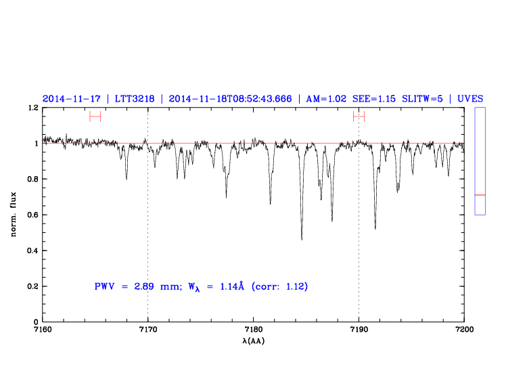
Task: Click the left red continuum range marker
Action: pyautogui.click(x=95, y=116)
